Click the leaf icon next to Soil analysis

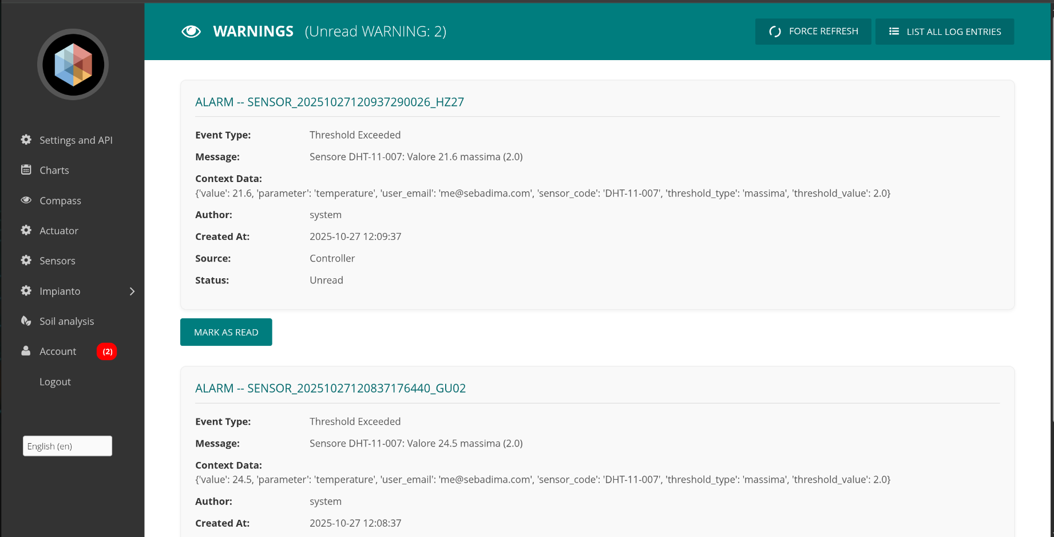pos(26,321)
